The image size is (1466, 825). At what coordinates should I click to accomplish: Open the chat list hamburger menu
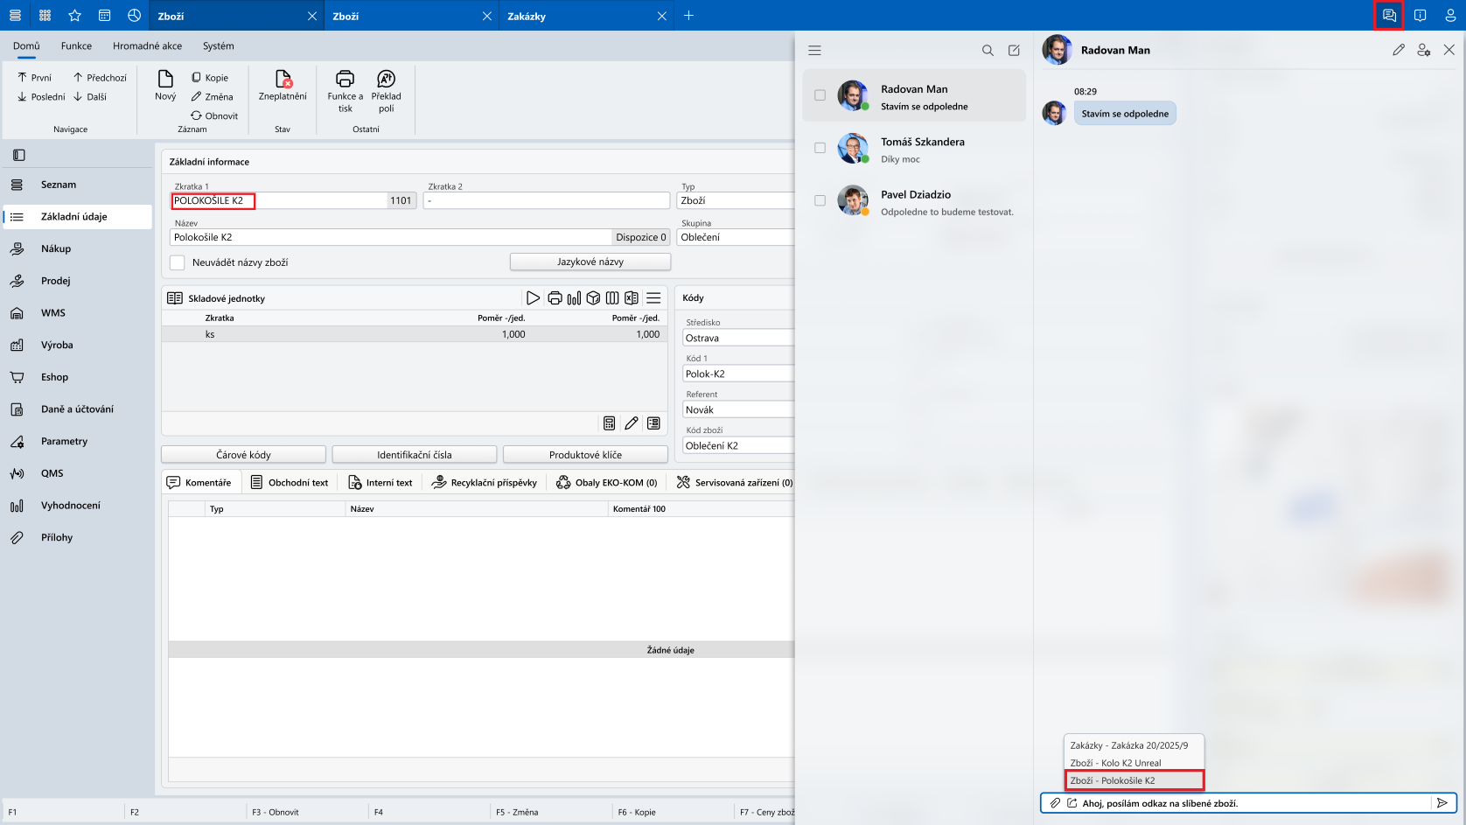814,51
